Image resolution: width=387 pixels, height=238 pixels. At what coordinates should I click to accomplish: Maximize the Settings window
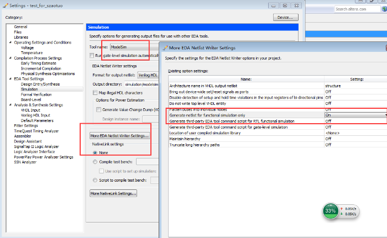click(284, 5)
